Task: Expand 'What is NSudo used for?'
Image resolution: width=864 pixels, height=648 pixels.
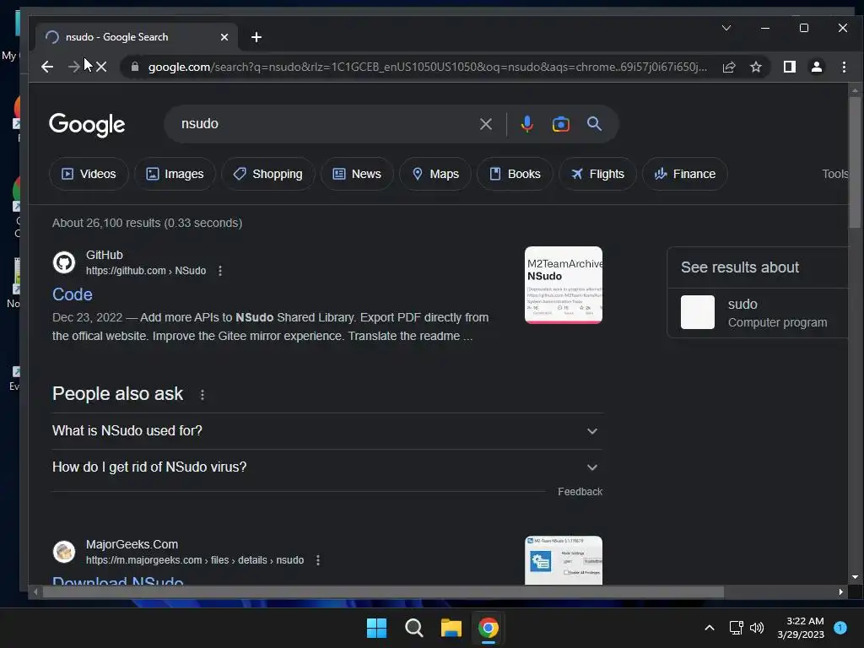Action: [x=327, y=431]
